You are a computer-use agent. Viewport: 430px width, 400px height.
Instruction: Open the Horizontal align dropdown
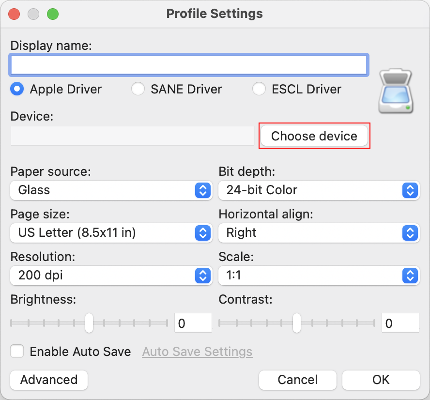click(318, 233)
